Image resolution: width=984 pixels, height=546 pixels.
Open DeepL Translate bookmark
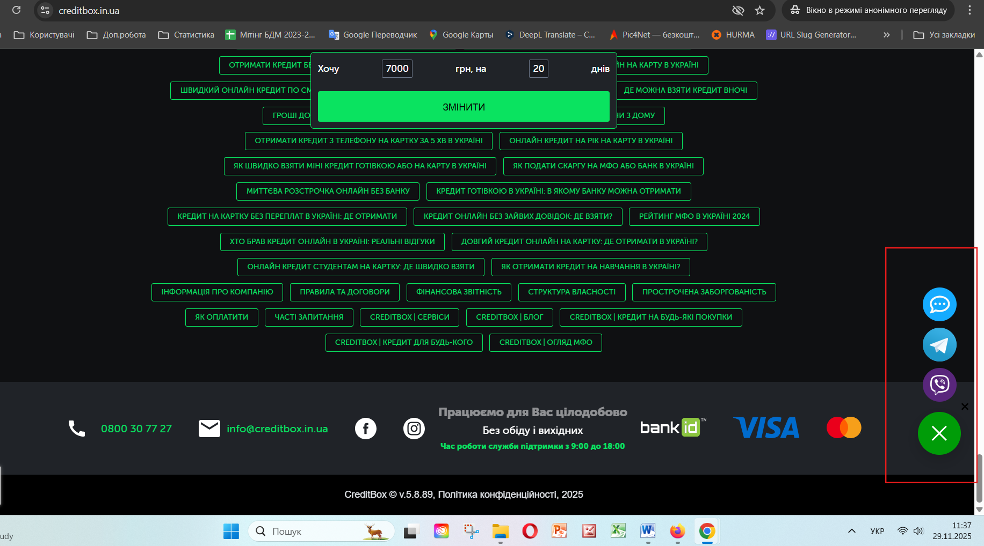click(550, 35)
